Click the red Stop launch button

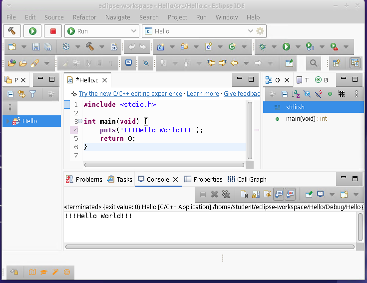point(53,31)
